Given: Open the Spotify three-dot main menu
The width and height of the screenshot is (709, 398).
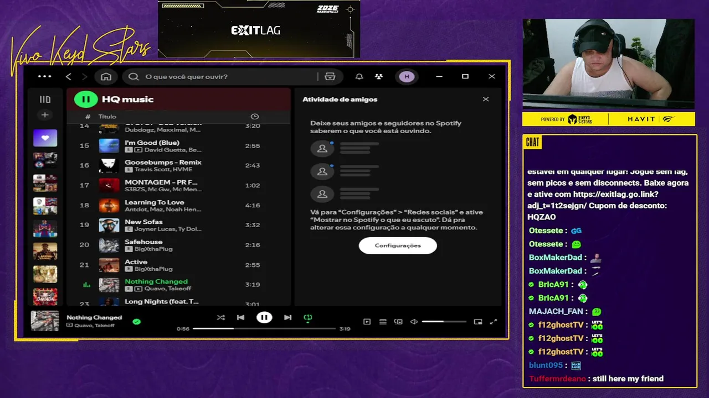Looking at the screenshot, I should pyautogui.click(x=45, y=76).
